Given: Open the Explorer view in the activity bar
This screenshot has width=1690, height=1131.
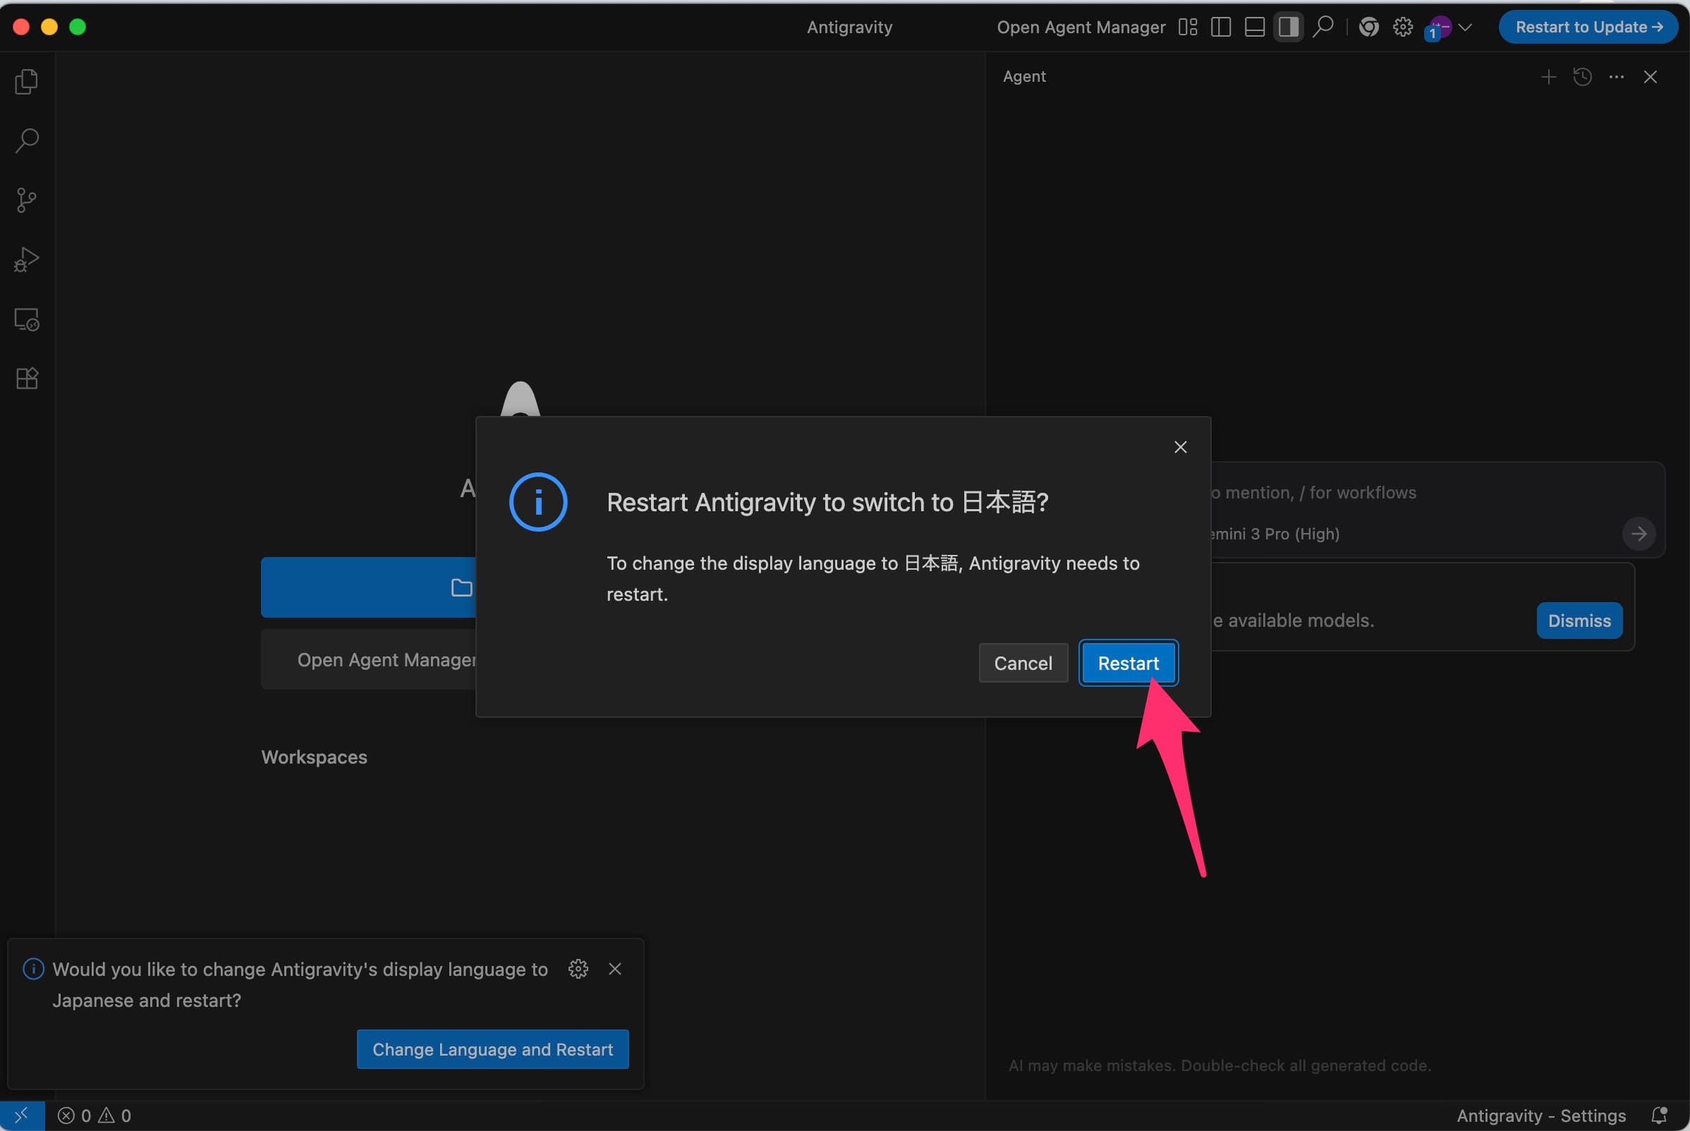Looking at the screenshot, I should click(27, 82).
